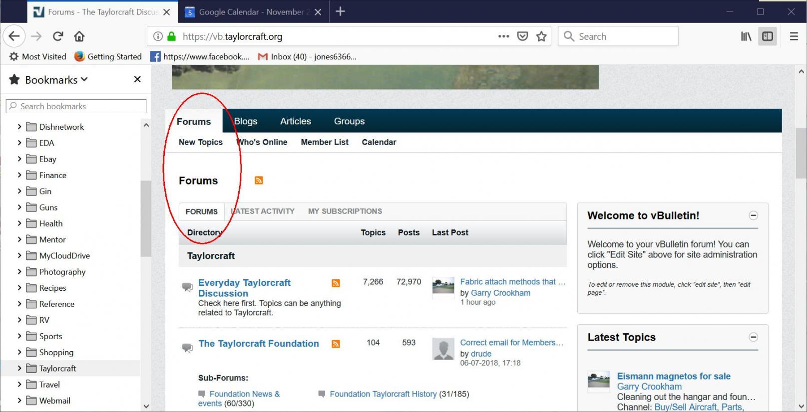Viewport: 807px width, 412px height.
Task: Switch to the Google Calendar tab
Action: [252, 12]
